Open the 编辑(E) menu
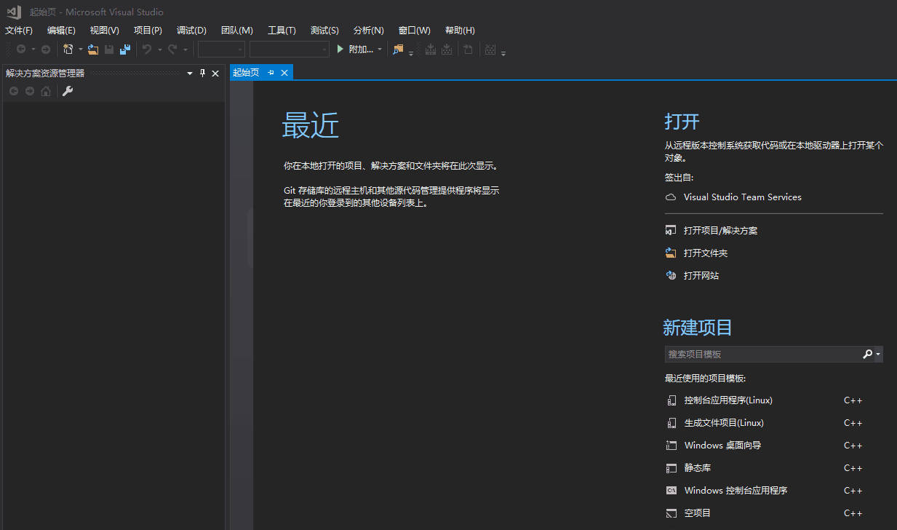This screenshot has height=530, width=897. (x=61, y=31)
